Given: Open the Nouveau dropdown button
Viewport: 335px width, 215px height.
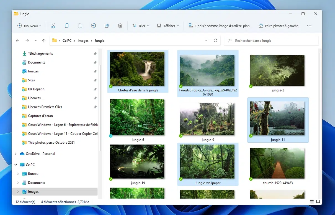Looking at the screenshot, I should pos(29,26).
